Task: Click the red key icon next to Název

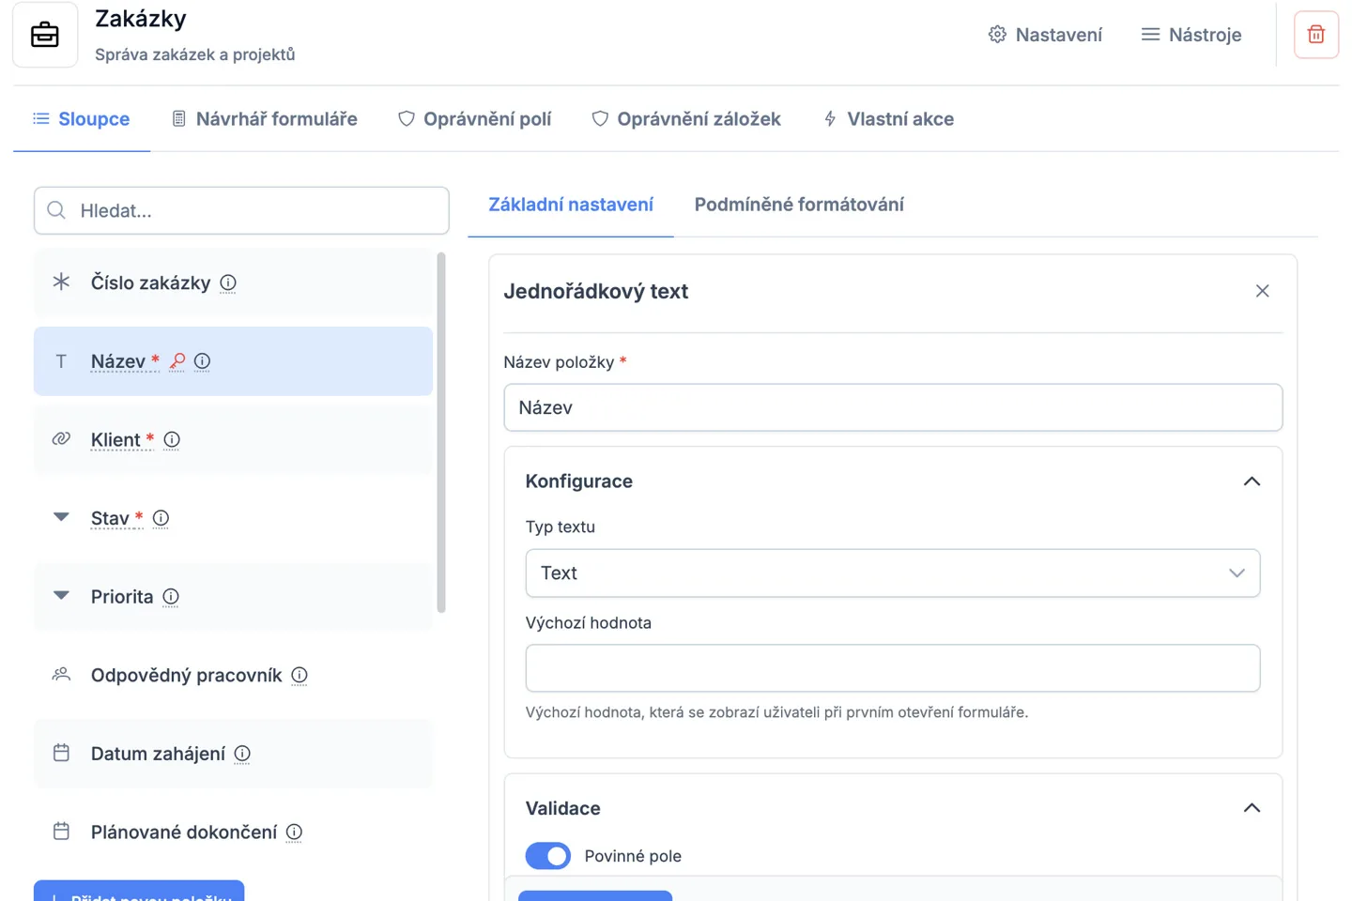Action: pos(177,361)
